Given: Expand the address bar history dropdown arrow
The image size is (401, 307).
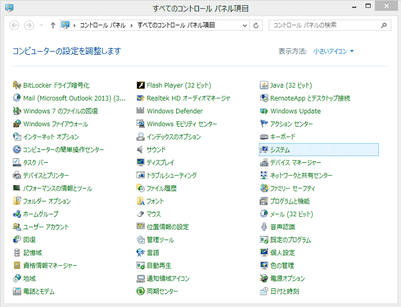Looking at the screenshot, I should coord(245,26).
